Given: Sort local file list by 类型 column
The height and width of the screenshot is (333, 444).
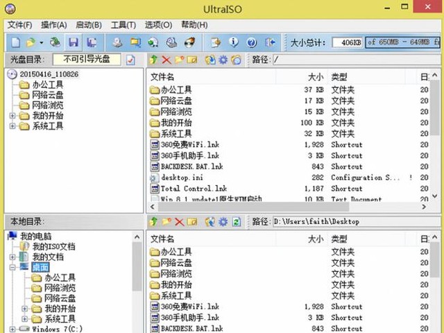Looking at the screenshot, I should 366,239.
